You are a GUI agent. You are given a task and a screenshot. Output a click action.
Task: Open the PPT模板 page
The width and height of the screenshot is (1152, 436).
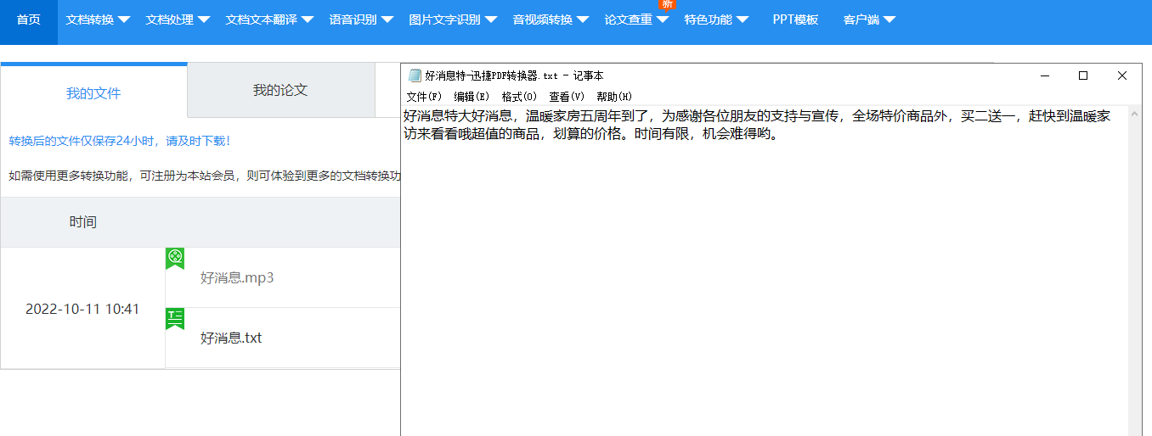[795, 20]
